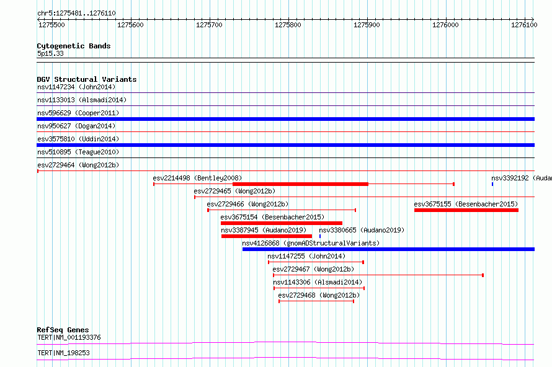
Task: Select nsv3392192 variant label at right edge
Action: (522, 178)
